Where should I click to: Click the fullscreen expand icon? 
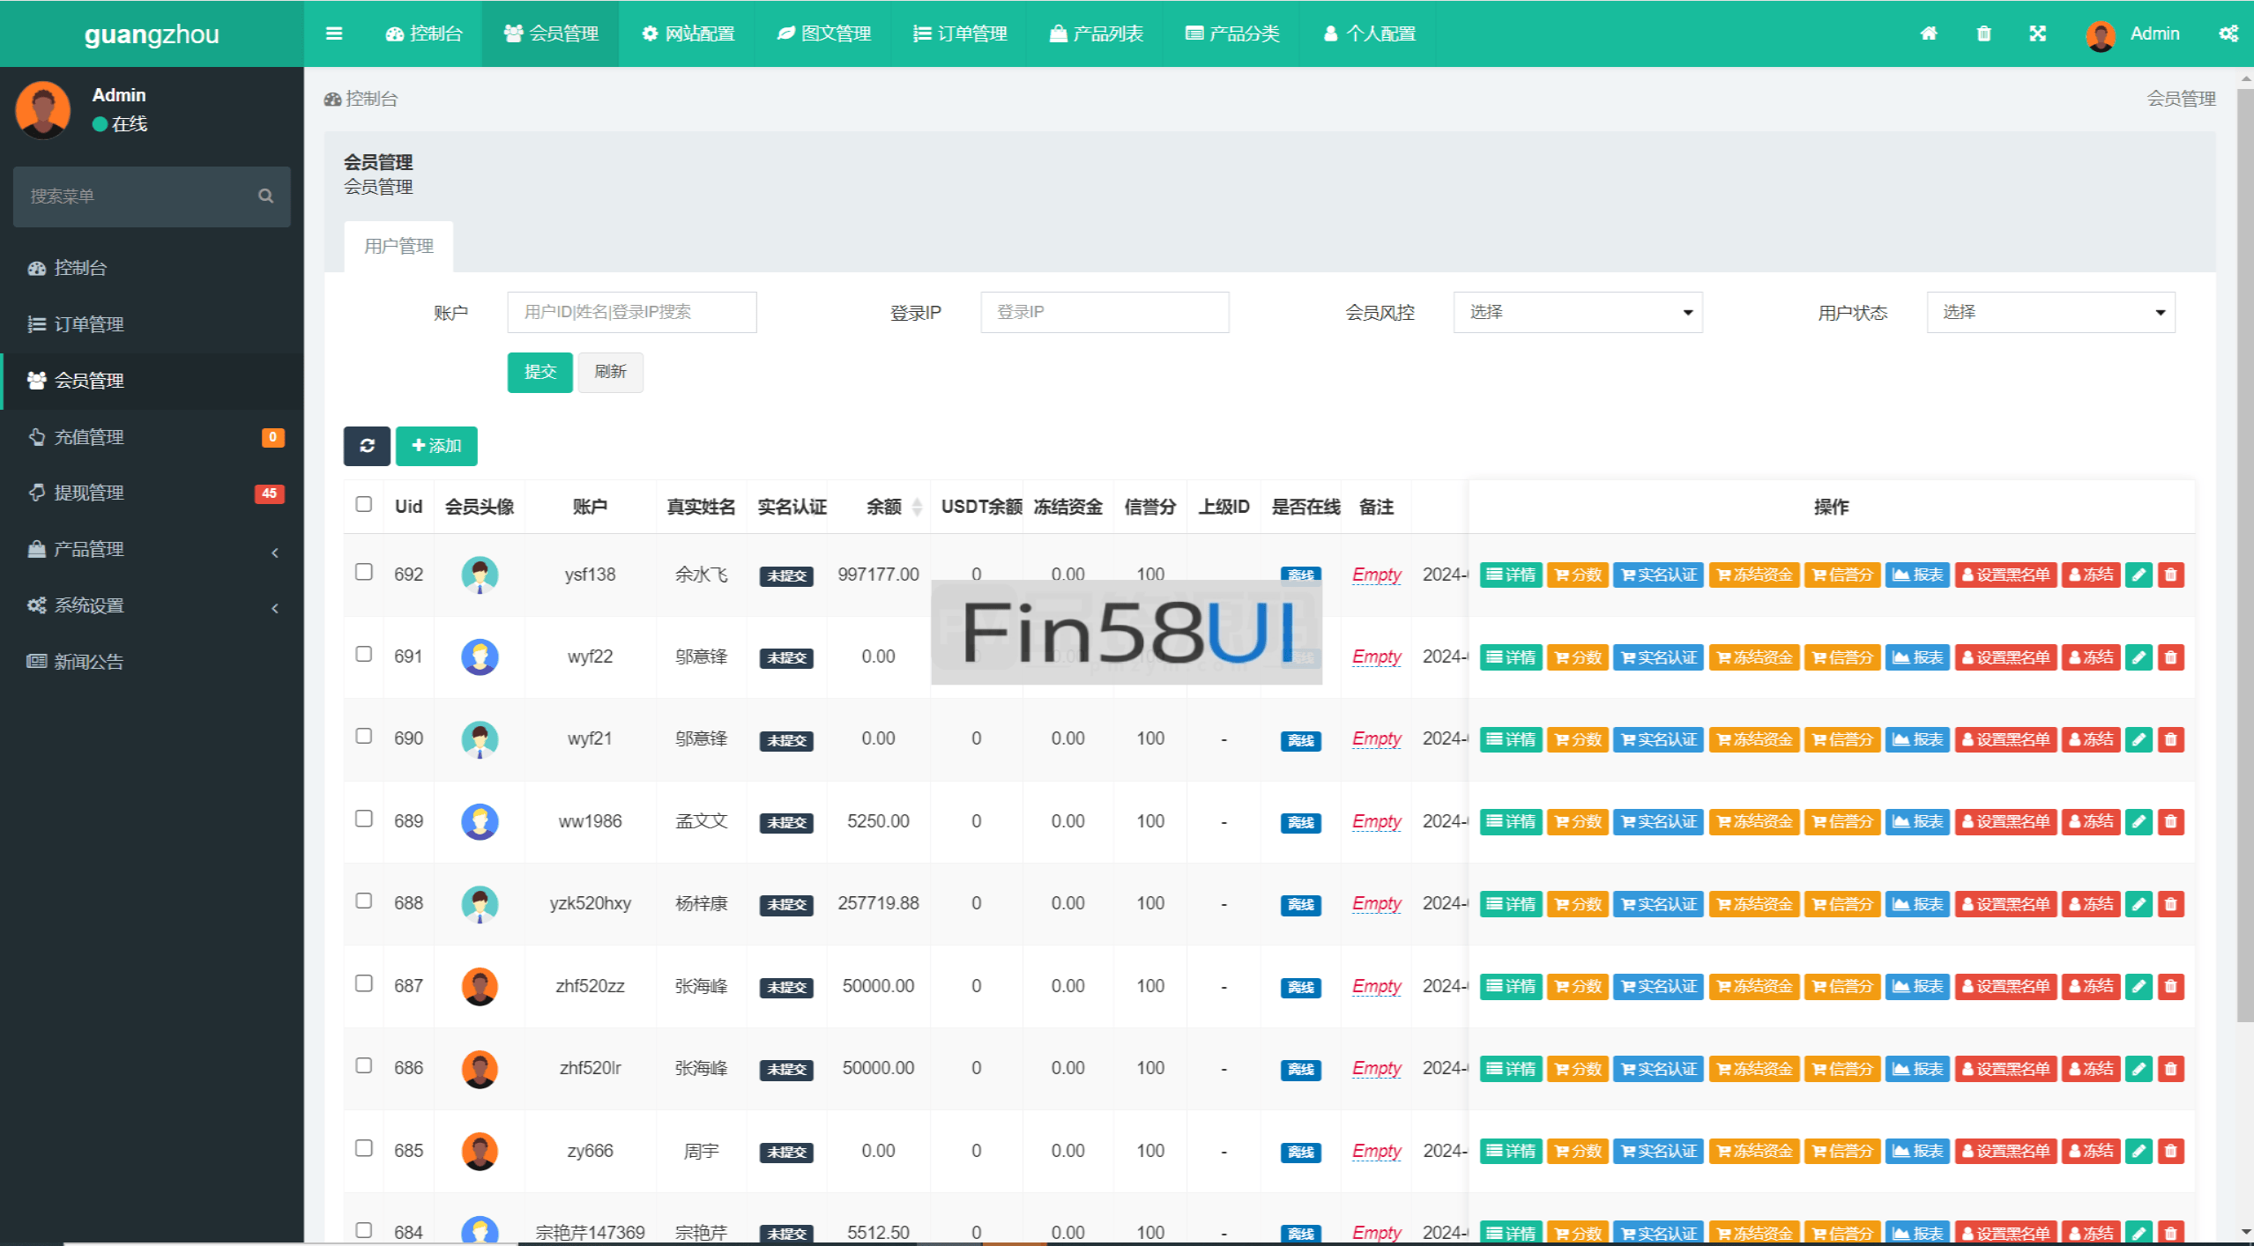(2036, 33)
